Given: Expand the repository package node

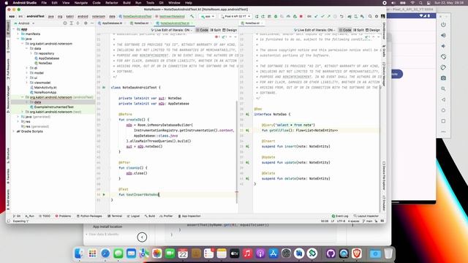Looking at the screenshot, I should pyautogui.click(x=31, y=53).
